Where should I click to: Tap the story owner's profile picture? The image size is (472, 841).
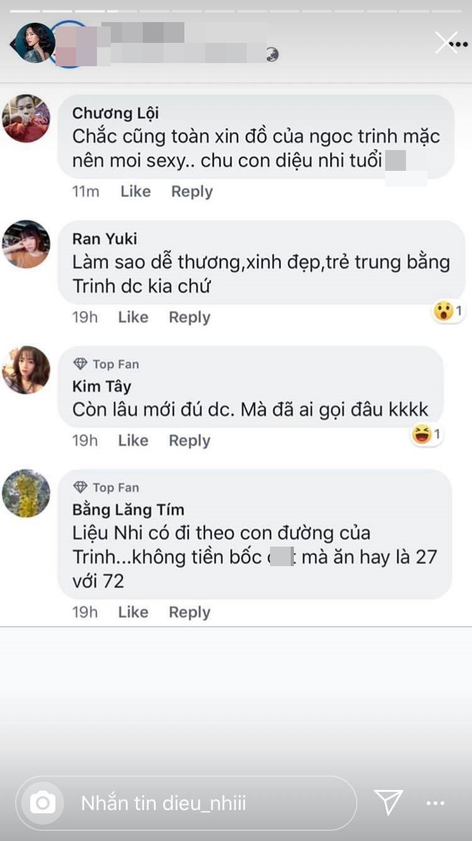[34, 43]
